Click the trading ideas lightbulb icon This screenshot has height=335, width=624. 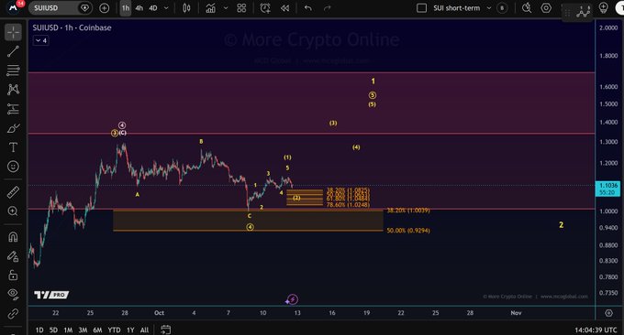[603, 7]
